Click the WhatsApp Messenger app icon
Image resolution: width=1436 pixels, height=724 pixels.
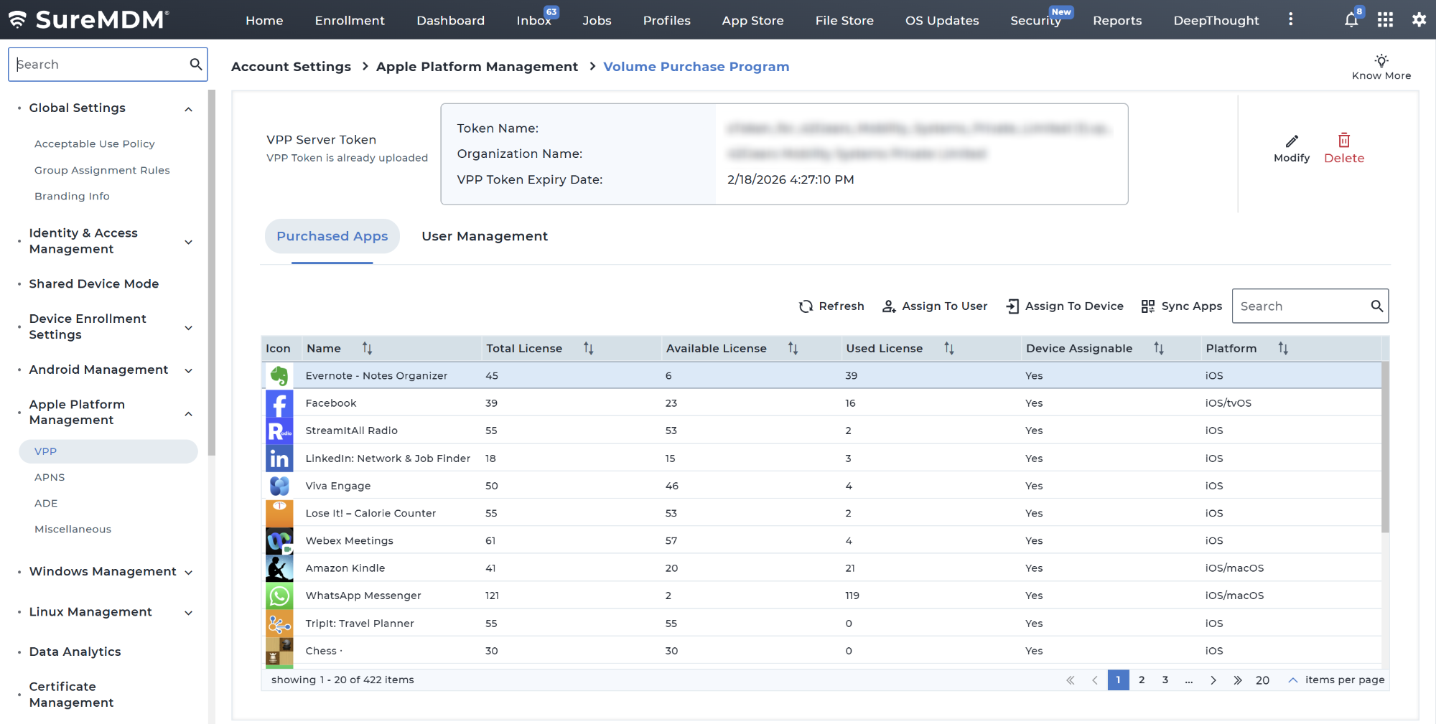[x=279, y=596]
